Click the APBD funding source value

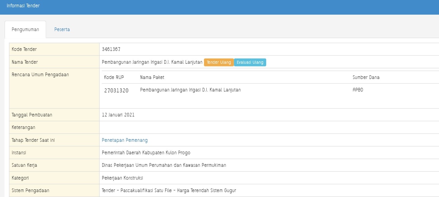(358, 90)
